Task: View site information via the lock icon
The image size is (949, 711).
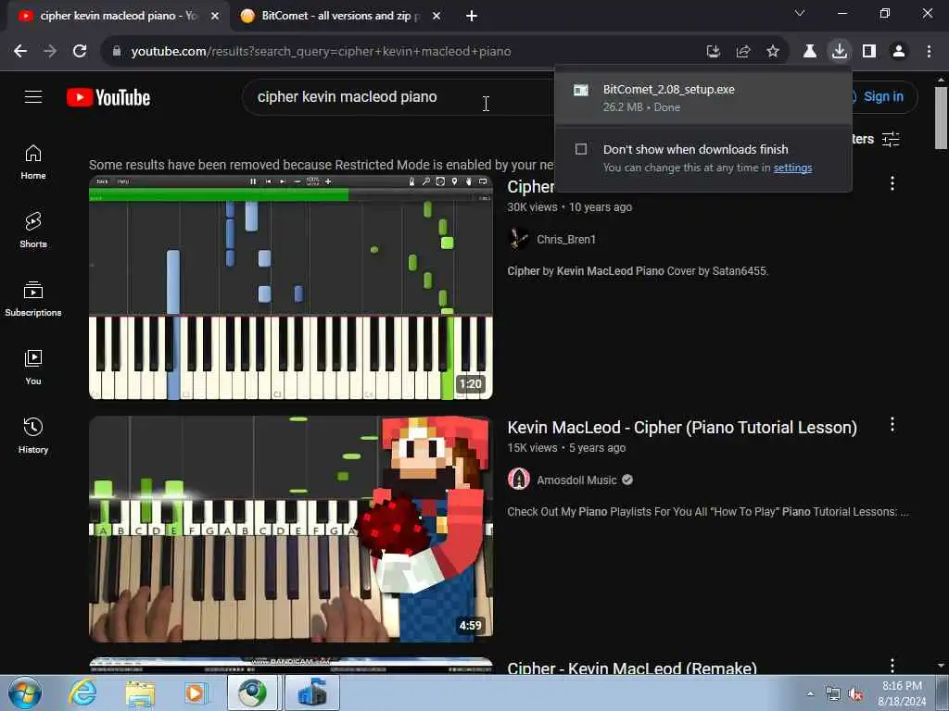Action: click(x=117, y=52)
